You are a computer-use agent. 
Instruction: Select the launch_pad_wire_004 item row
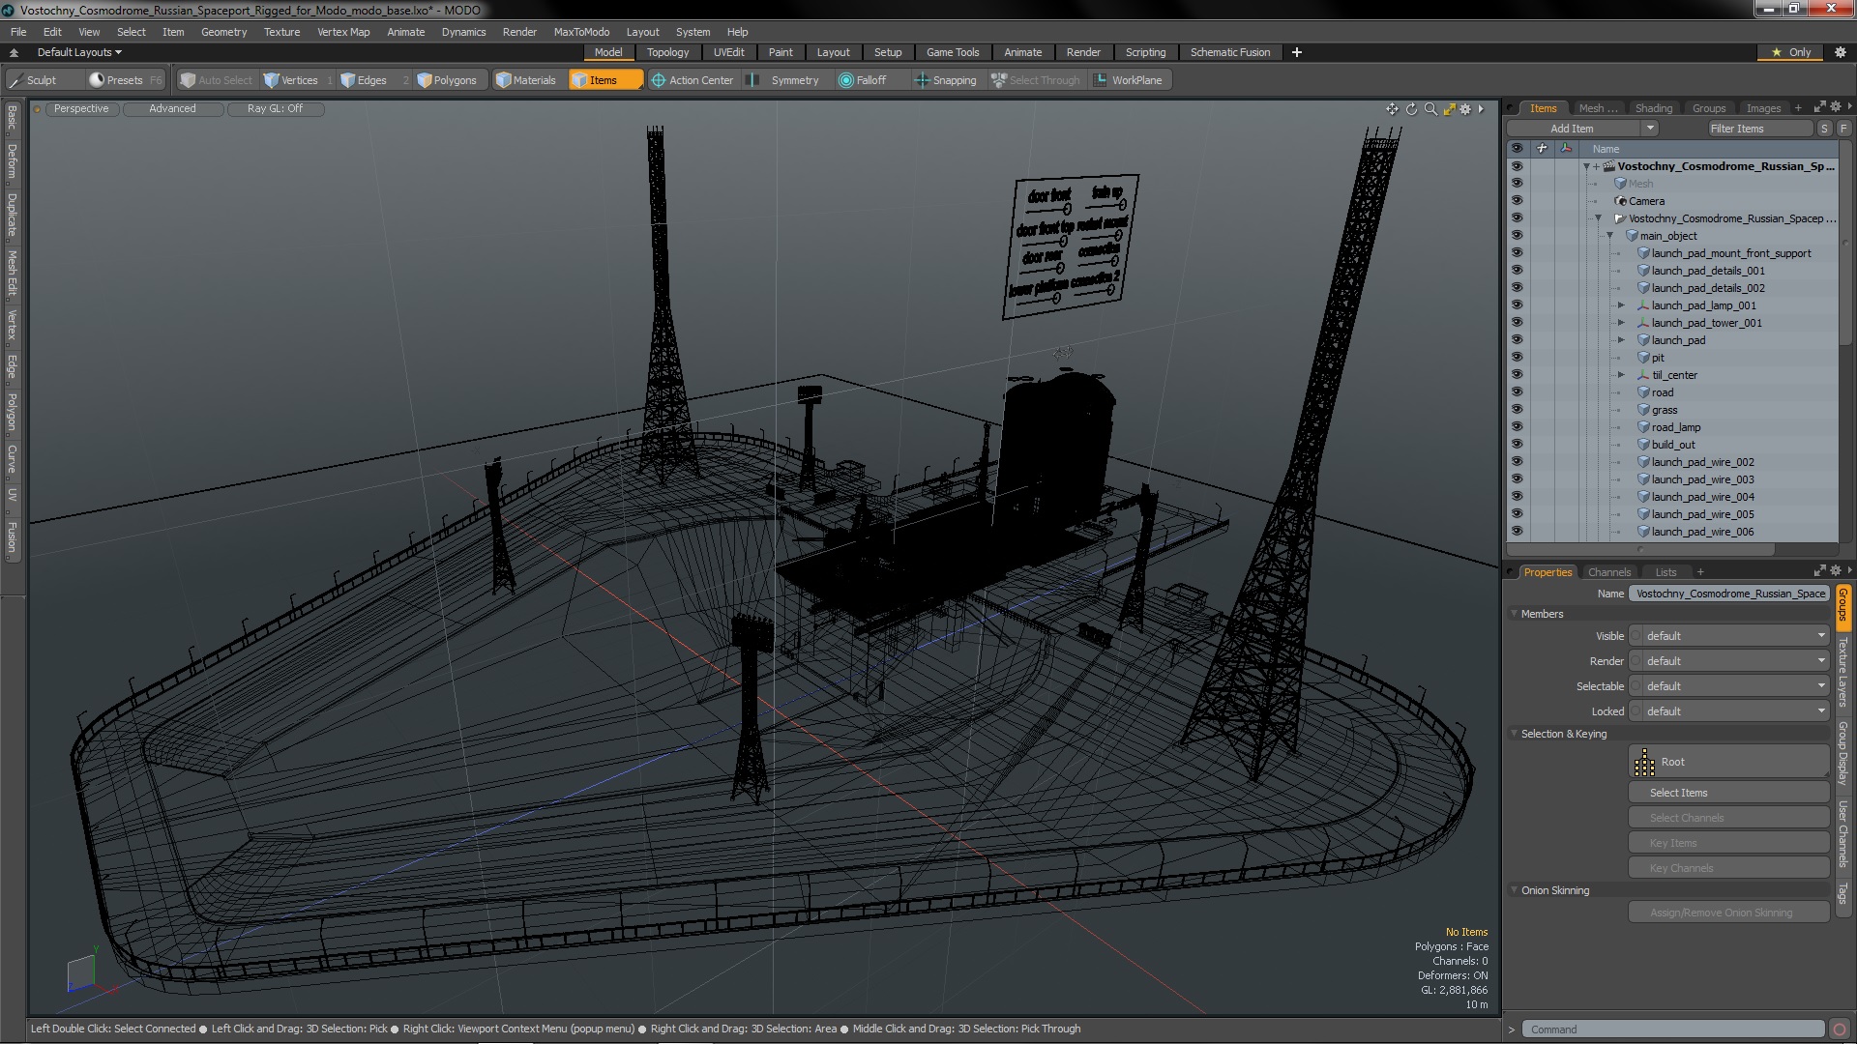click(x=1702, y=497)
